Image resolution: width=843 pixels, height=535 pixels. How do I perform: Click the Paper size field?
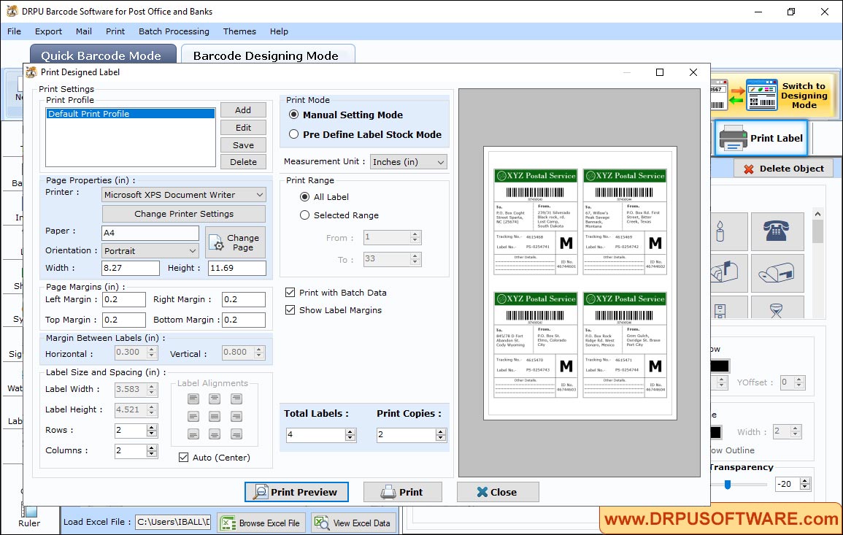click(x=150, y=233)
